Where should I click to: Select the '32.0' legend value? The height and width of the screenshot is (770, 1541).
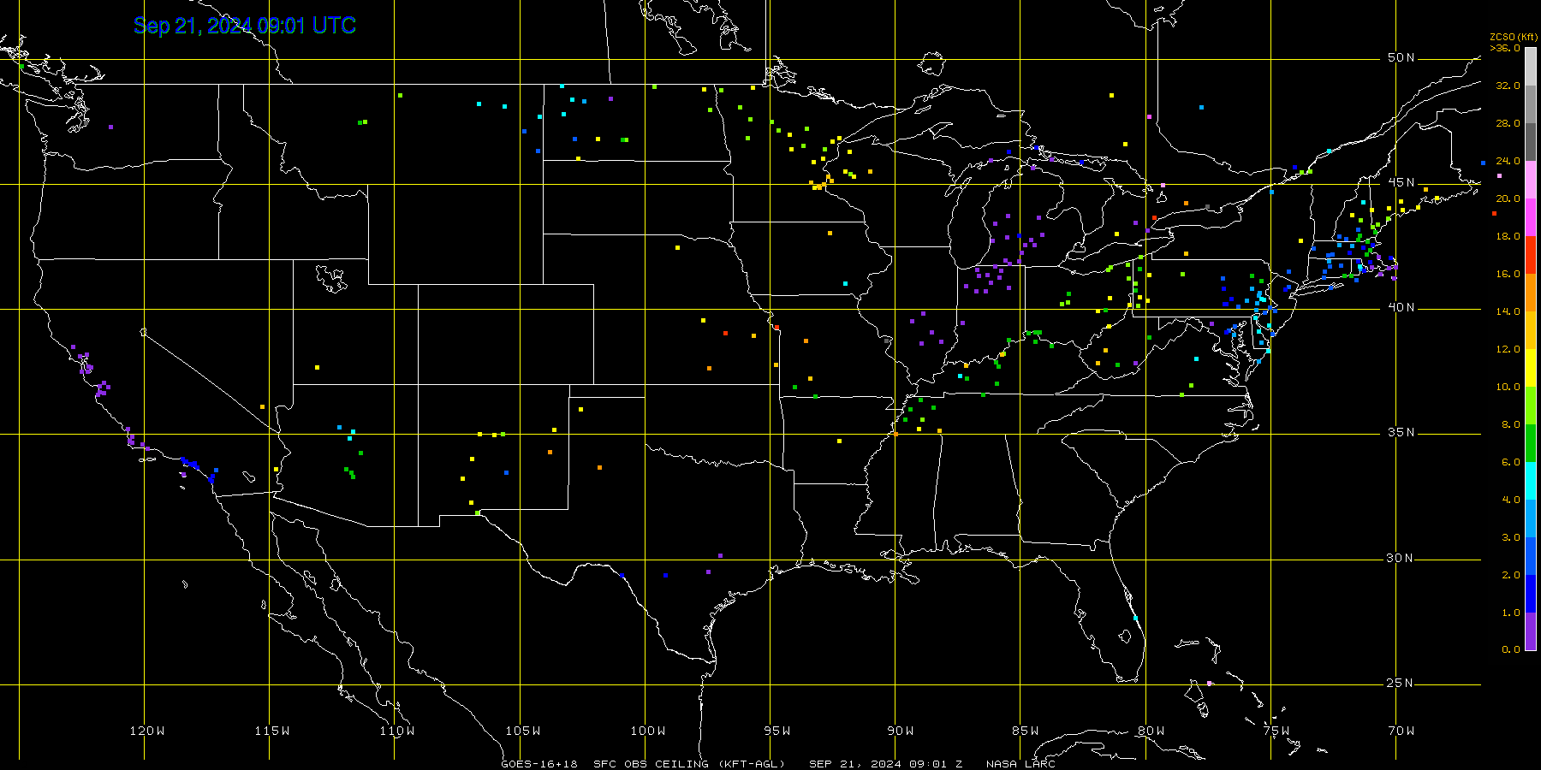click(1508, 86)
